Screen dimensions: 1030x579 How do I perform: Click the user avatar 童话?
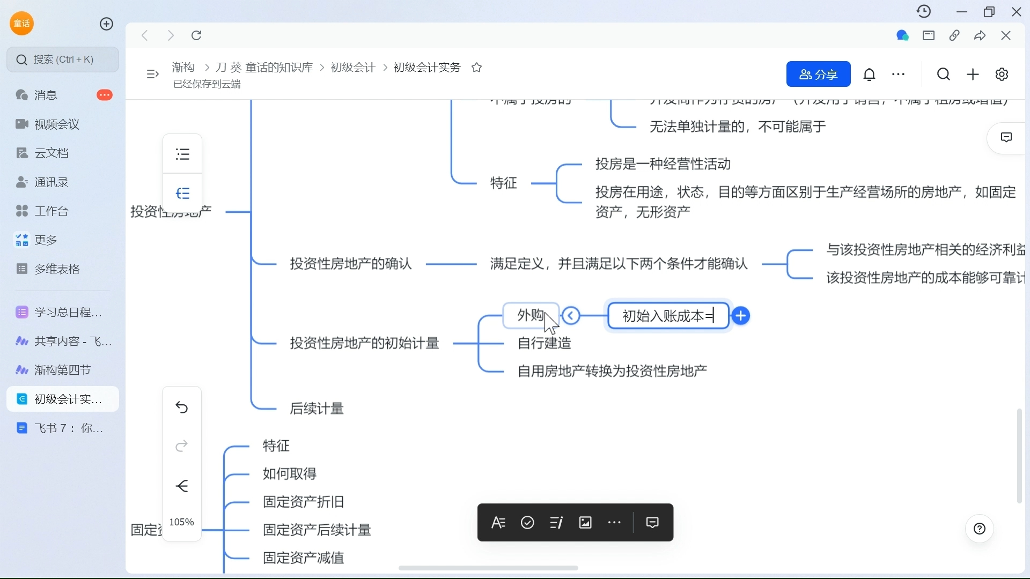[x=22, y=24]
